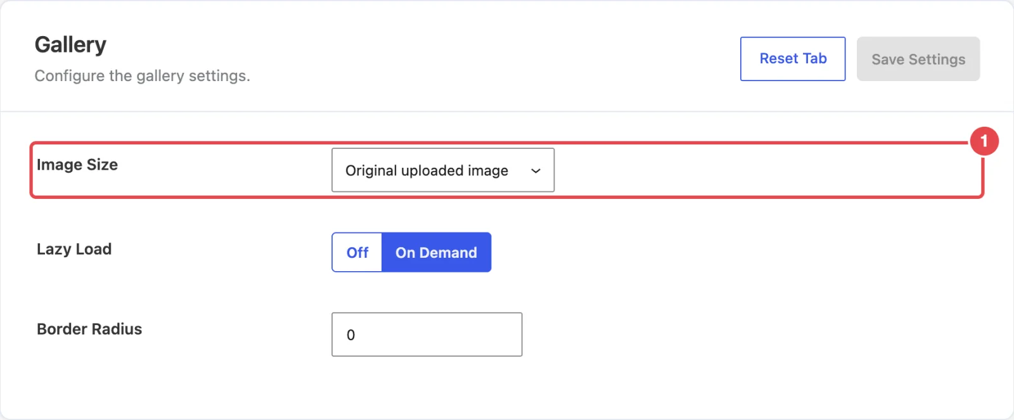Viewport: 1014px width, 420px height.
Task: Click the Image Size label
Action: click(77, 165)
